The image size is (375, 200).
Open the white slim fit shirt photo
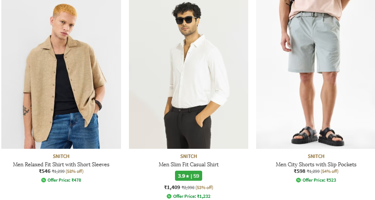188,74
